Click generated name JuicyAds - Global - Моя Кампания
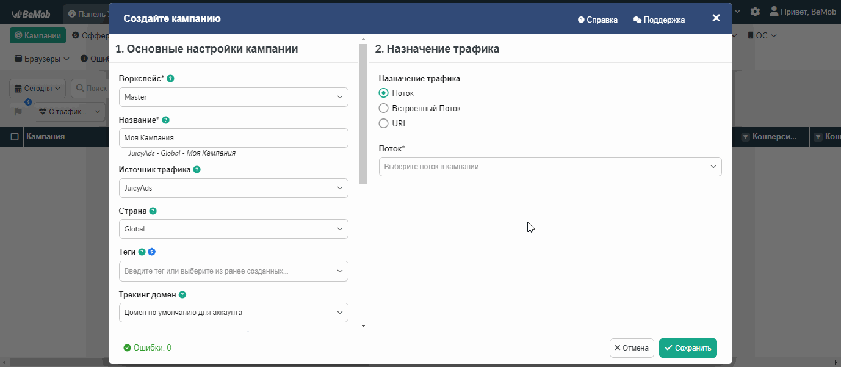This screenshot has height=367, width=841. [182, 153]
